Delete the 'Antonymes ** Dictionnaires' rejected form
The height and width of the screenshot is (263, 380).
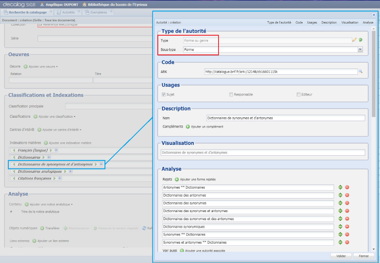pyautogui.click(x=347, y=187)
